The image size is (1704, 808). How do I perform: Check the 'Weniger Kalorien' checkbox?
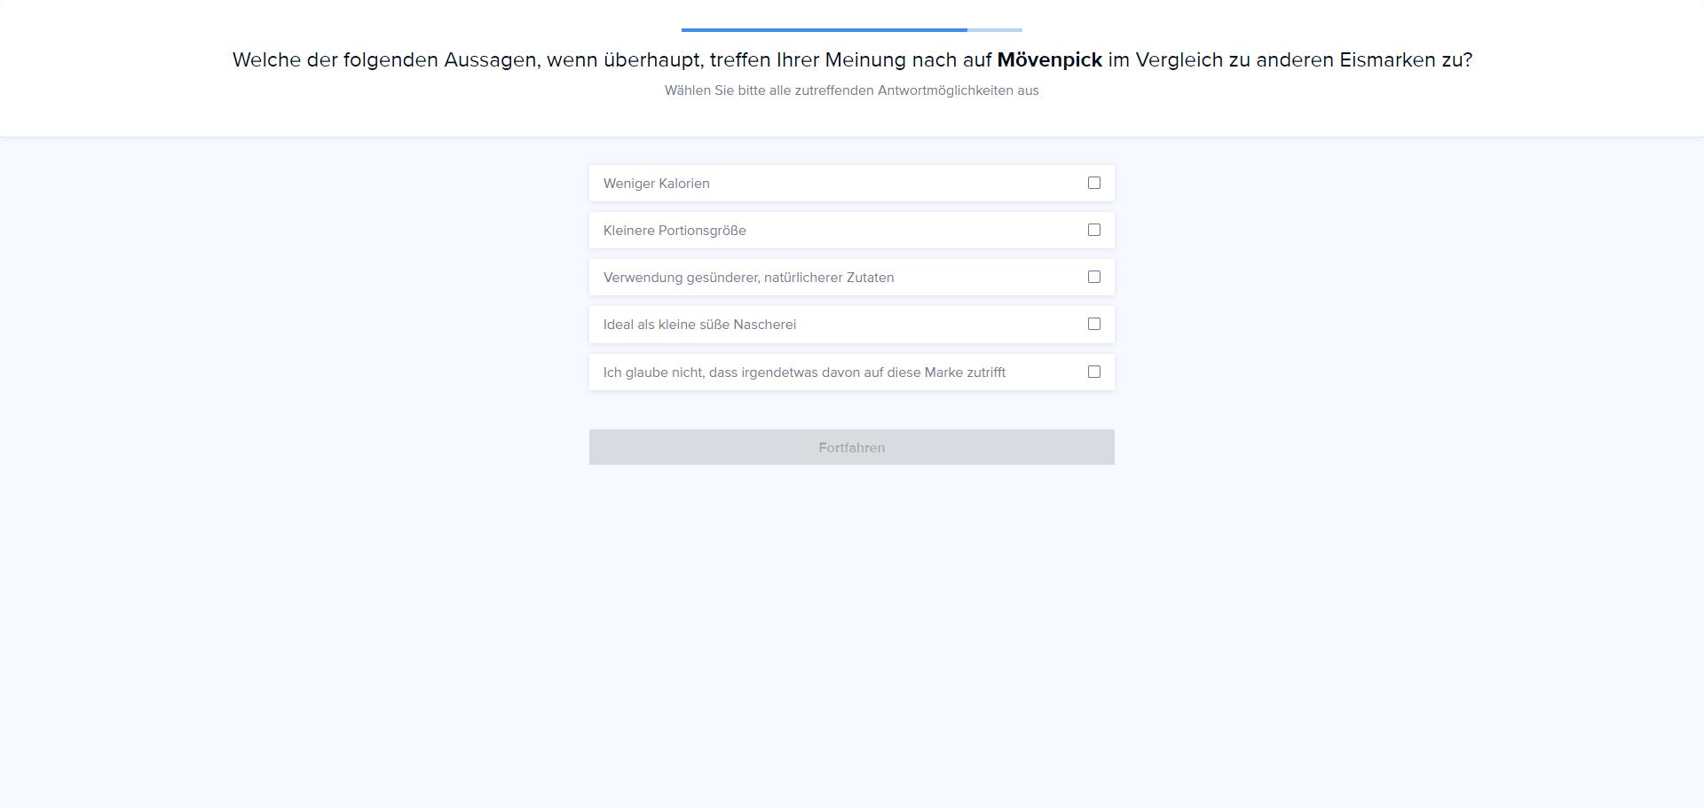coord(1093,183)
